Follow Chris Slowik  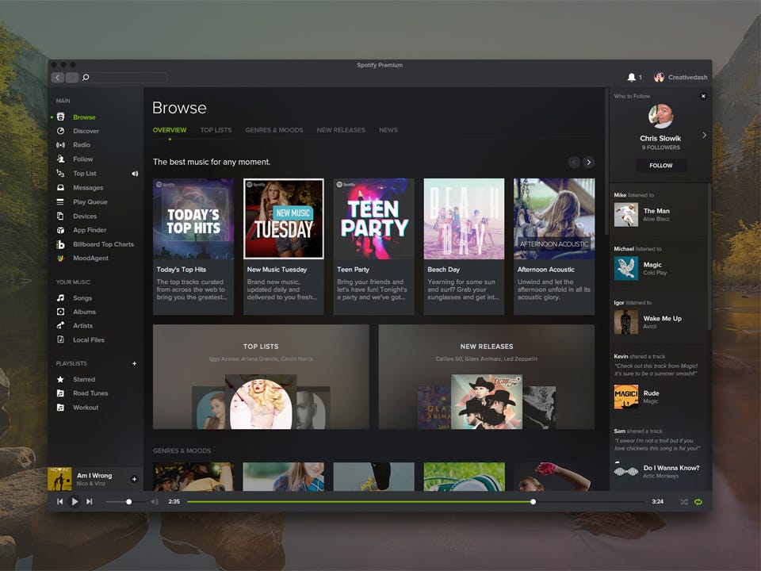(x=661, y=166)
